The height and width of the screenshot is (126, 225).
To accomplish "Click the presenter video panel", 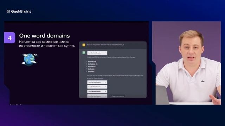I will point(188,63).
